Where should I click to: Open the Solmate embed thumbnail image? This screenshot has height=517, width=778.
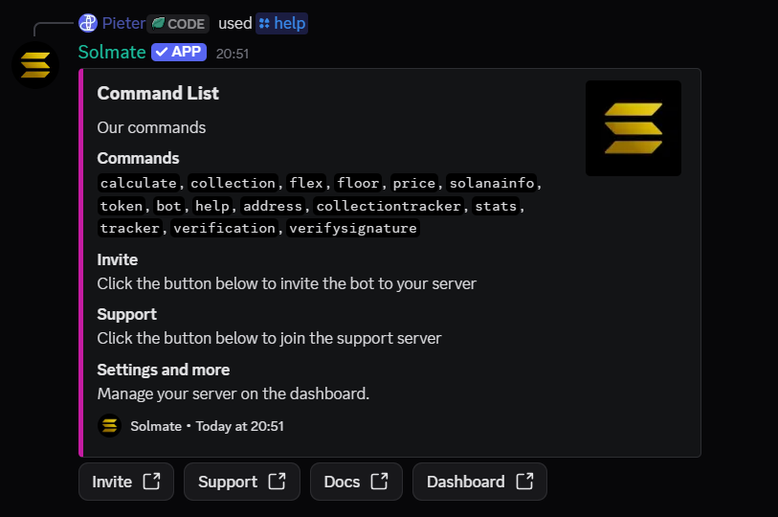[x=633, y=128]
